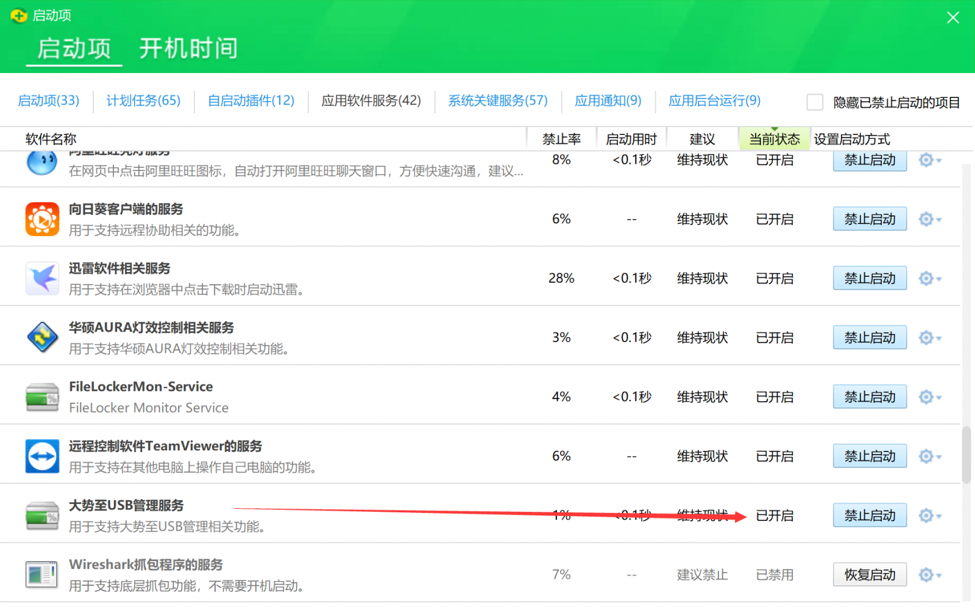The height and width of the screenshot is (614, 975).
Task: Click the vertical scrollbar thumb
Action: 966,455
